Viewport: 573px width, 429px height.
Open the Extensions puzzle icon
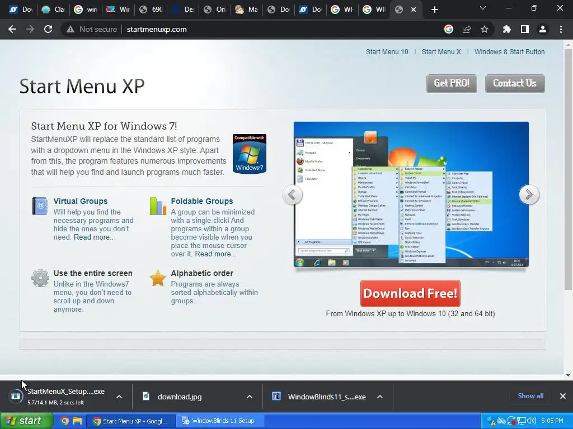tap(507, 29)
